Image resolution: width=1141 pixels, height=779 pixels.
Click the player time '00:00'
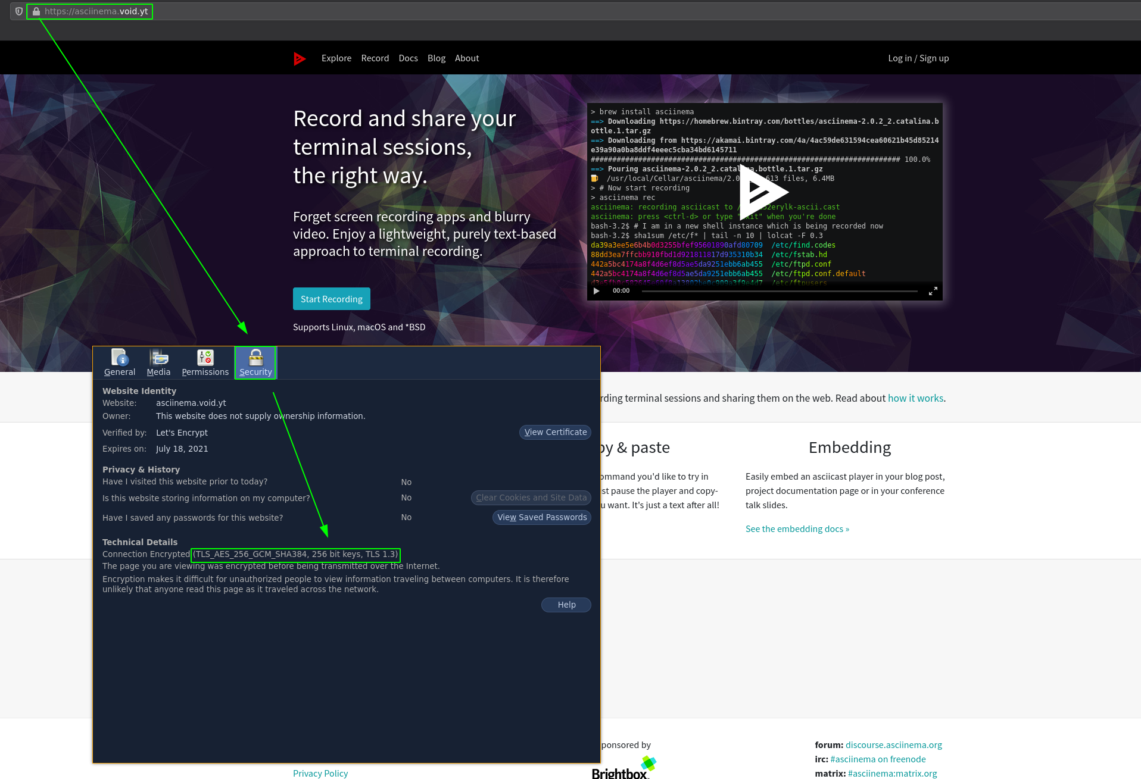click(621, 291)
